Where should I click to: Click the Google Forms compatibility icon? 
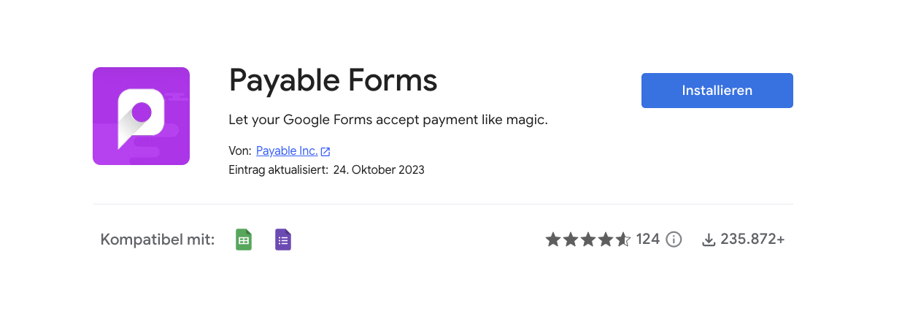(283, 240)
